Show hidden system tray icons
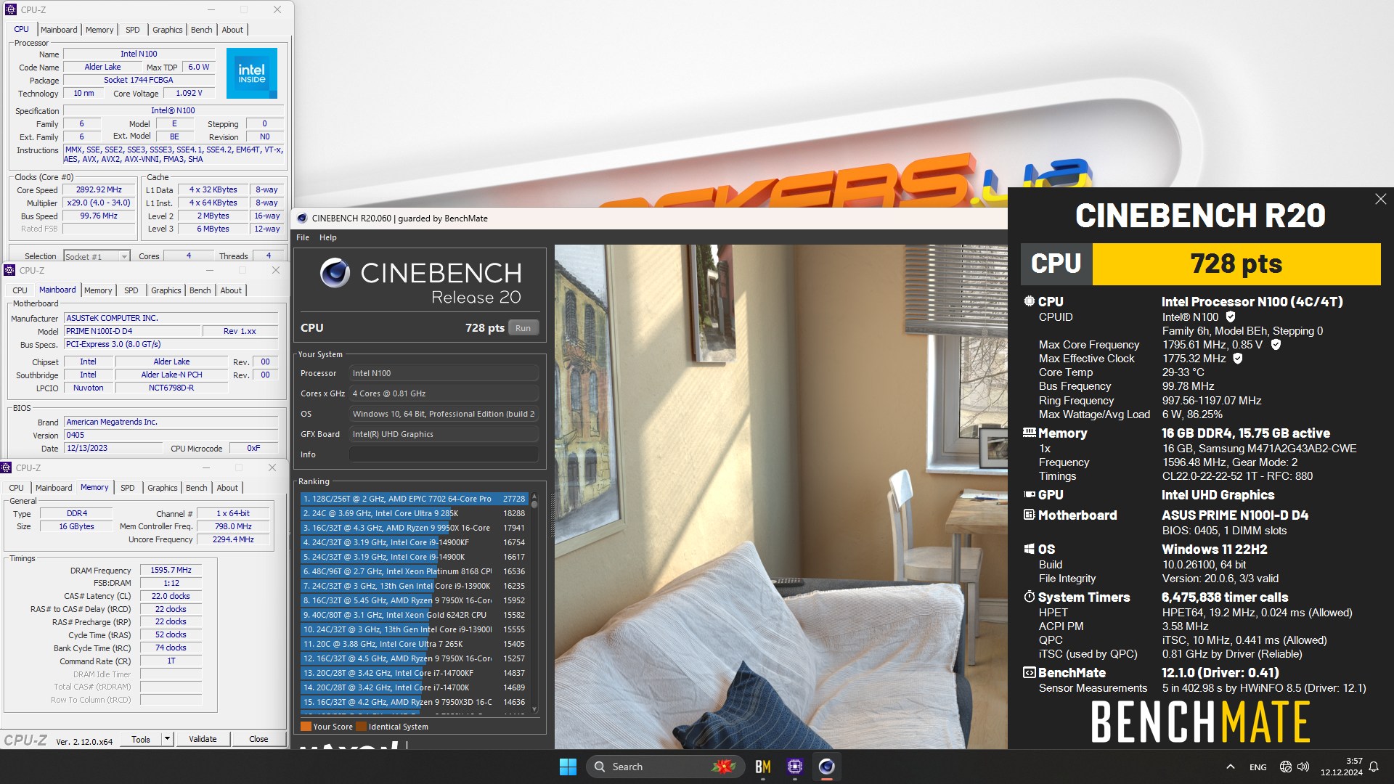 point(1230,767)
